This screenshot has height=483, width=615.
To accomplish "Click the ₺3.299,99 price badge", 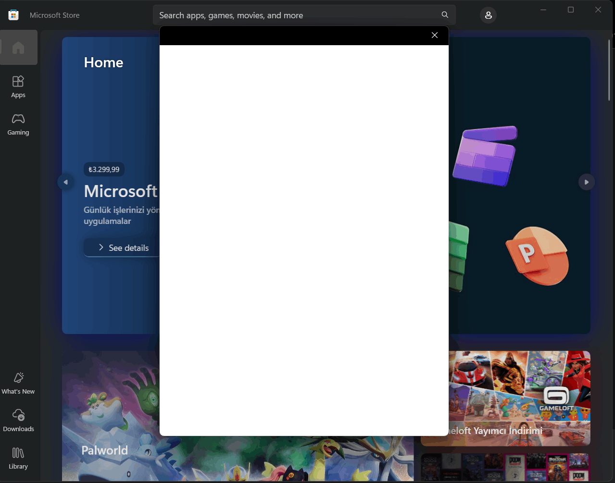I will point(104,169).
